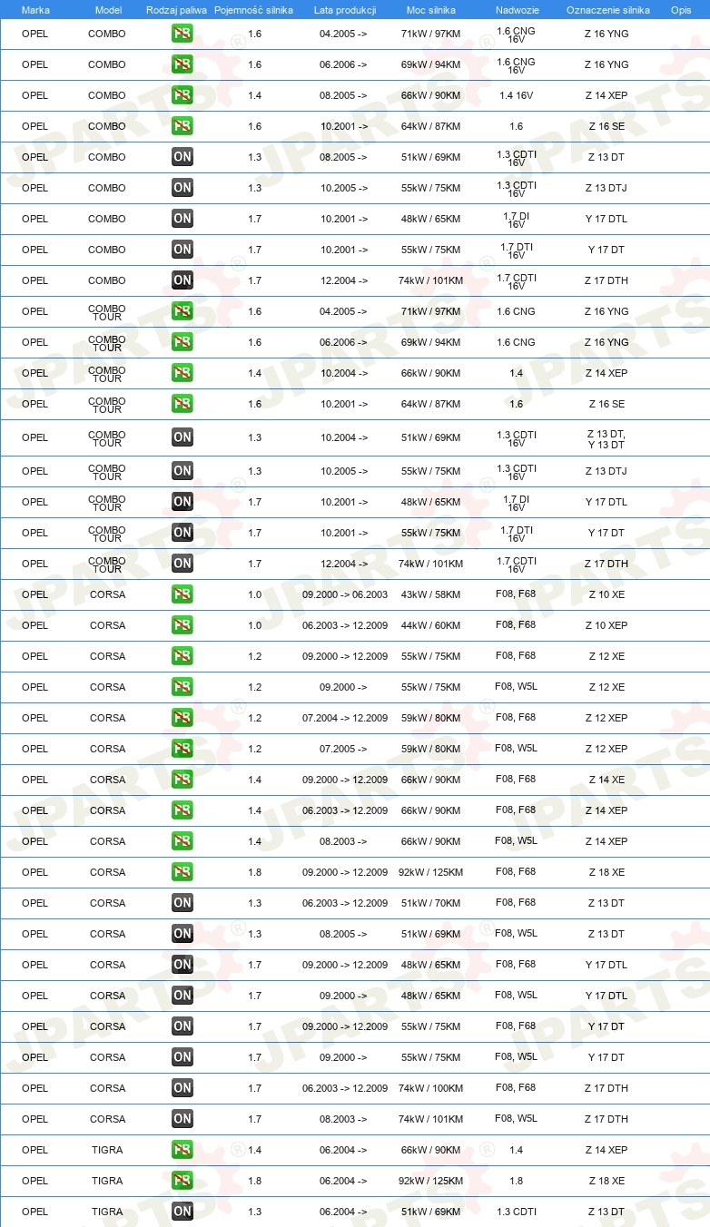Select the cell reading 74kW / 100KM

click(x=431, y=1088)
